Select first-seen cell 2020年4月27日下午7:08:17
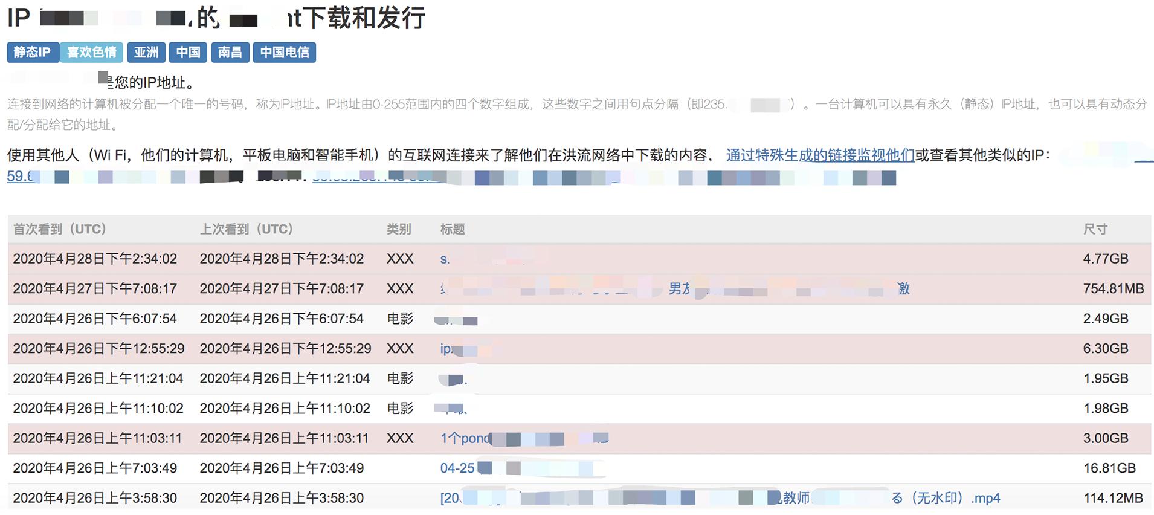 click(x=95, y=288)
